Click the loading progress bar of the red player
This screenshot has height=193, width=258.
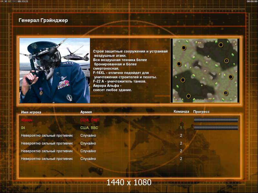[216, 120]
